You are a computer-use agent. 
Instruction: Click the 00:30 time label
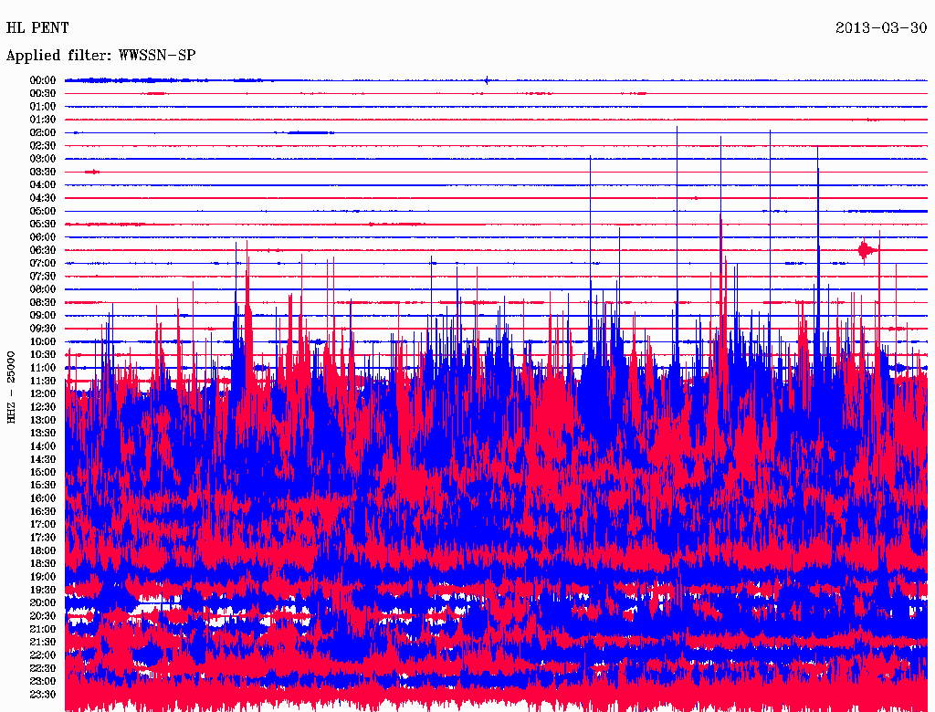tap(42, 93)
